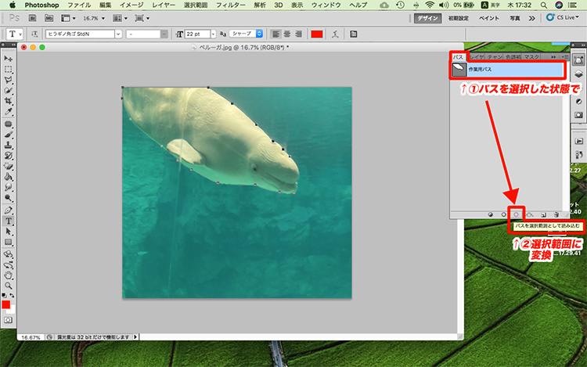Click Load path as selection icon

point(517,214)
